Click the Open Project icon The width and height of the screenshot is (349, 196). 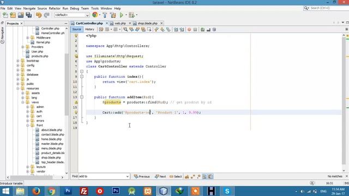pos(21,15)
